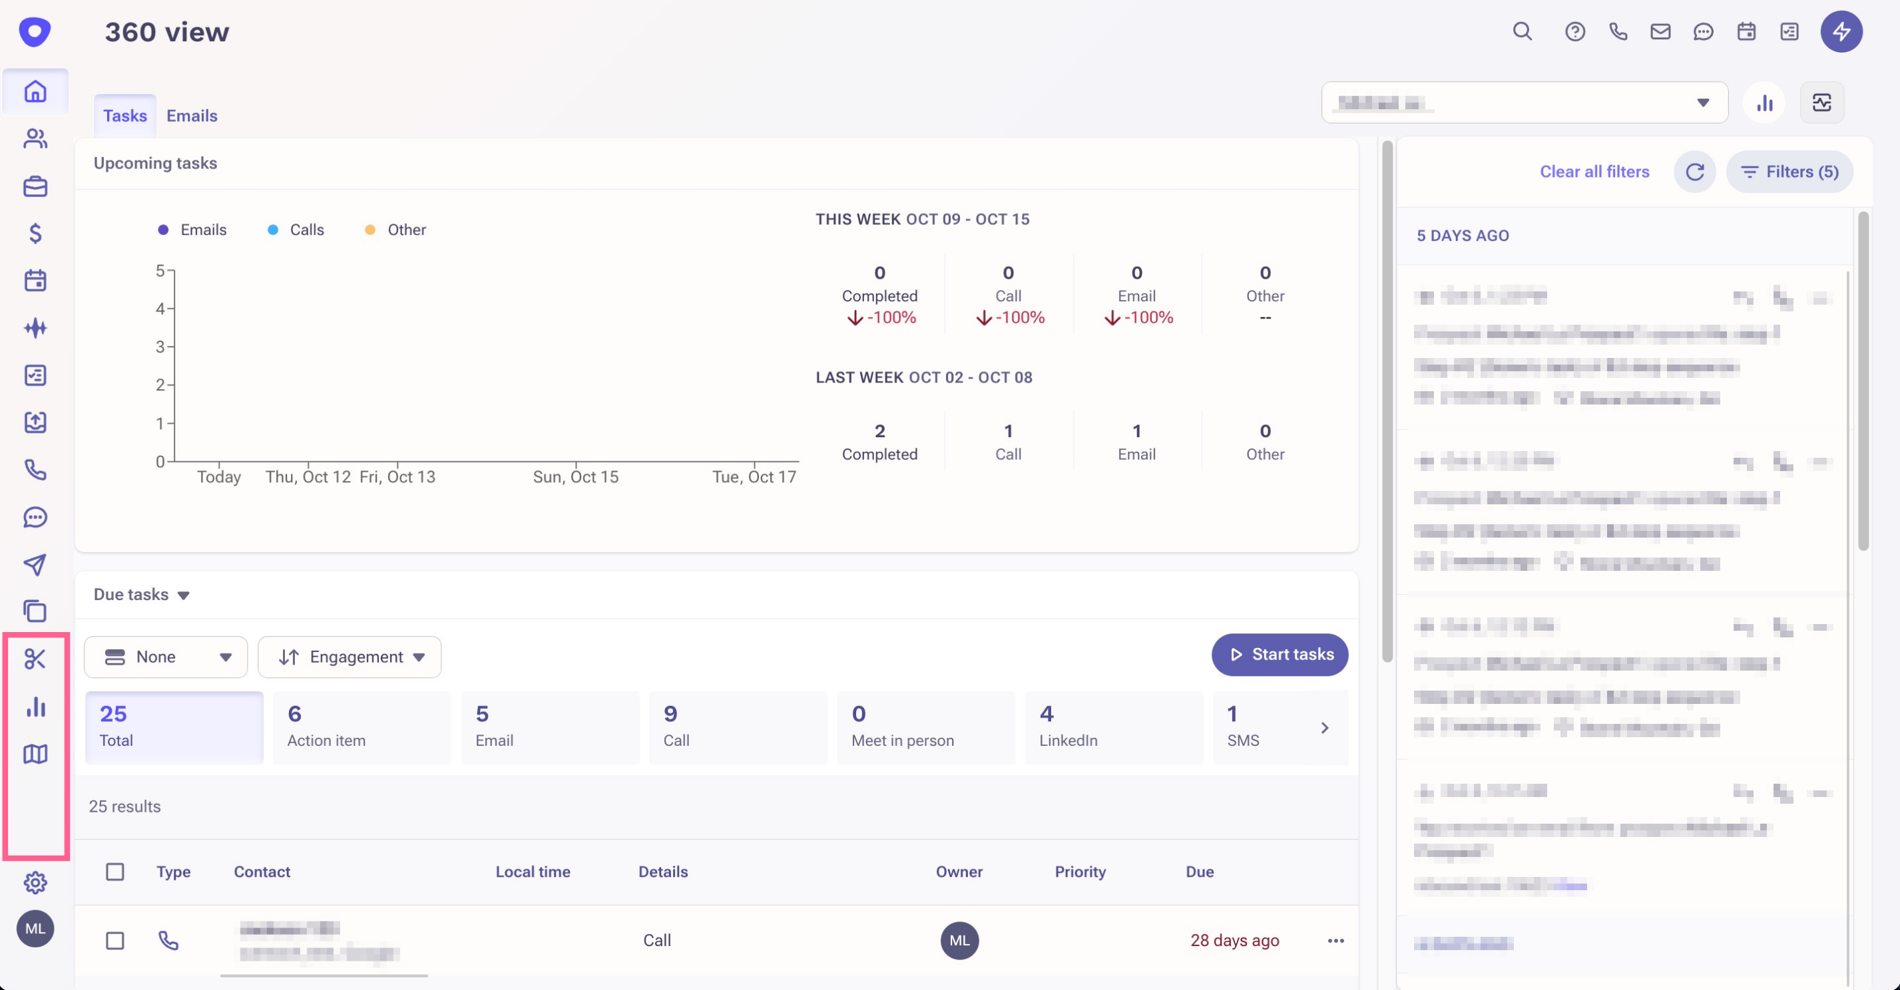
Task: Check the first call task row checkbox
Action: [115, 941]
